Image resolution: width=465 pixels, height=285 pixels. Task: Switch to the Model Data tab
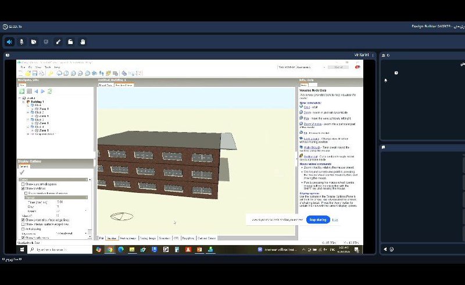[106, 85]
